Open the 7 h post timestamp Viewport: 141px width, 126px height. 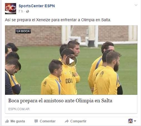pyautogui.click(x=21, y=11)
